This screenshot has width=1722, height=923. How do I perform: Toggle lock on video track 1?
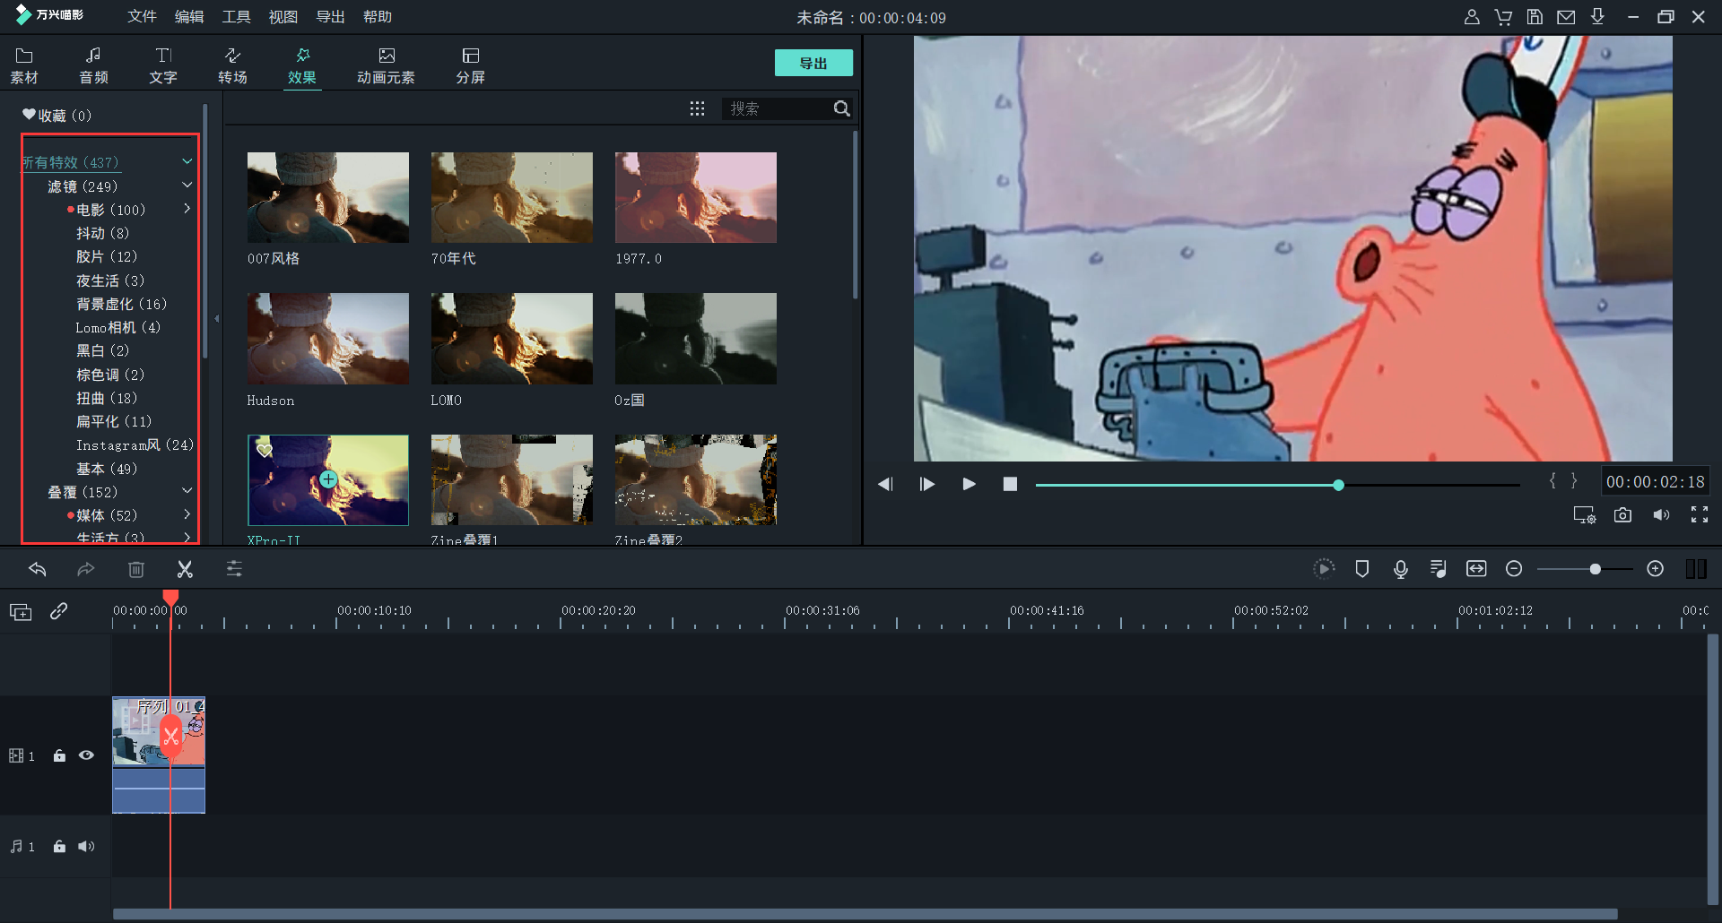click(59, 755)
